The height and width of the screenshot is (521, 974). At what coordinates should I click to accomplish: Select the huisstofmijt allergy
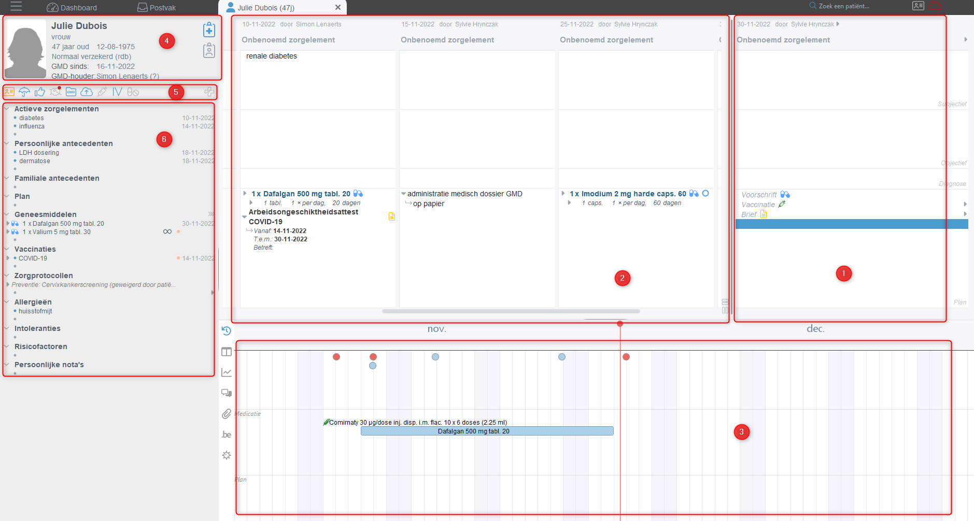coord(35,311)
